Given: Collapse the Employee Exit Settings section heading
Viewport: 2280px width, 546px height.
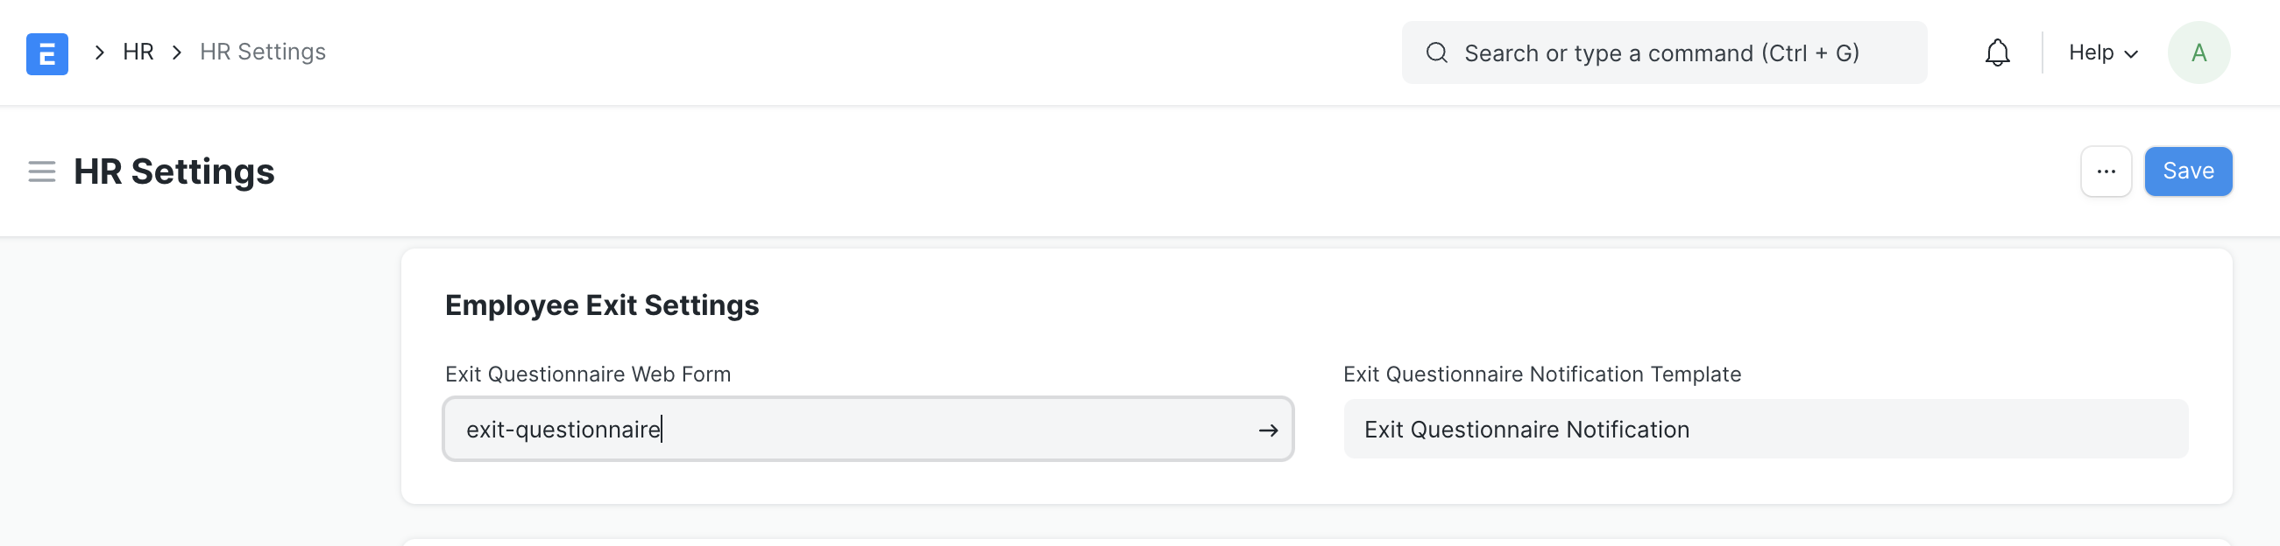Looking at the screenshot, I should (602, 305).
